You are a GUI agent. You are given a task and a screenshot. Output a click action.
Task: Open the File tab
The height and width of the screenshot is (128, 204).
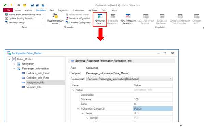pyautogui.click(x=8, y=10)
